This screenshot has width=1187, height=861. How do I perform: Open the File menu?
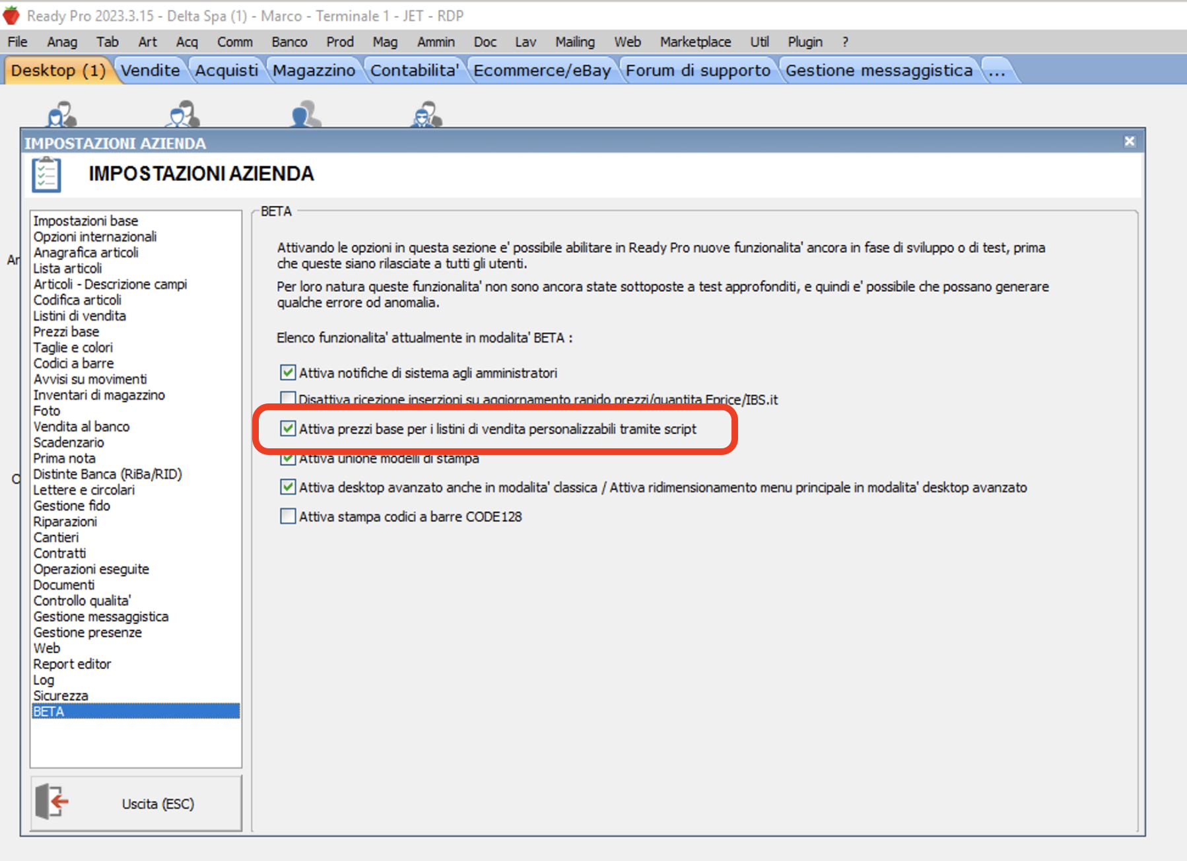(x=17, y=42)
